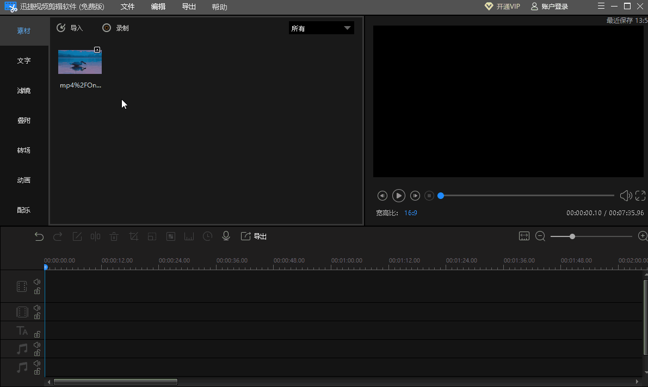648x387 pixels.
Task: Lock the second audio track
Action: click(37, 371)
